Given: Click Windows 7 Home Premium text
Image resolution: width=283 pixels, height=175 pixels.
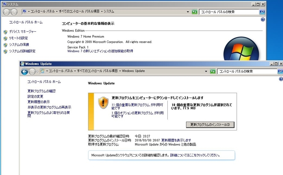Looking at the screenshot, I should click(x=86, y=37).
